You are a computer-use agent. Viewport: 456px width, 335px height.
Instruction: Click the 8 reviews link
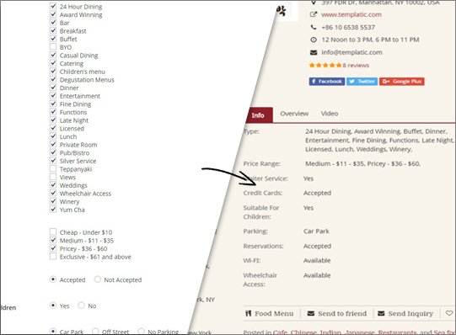click(x=356, y=66)
